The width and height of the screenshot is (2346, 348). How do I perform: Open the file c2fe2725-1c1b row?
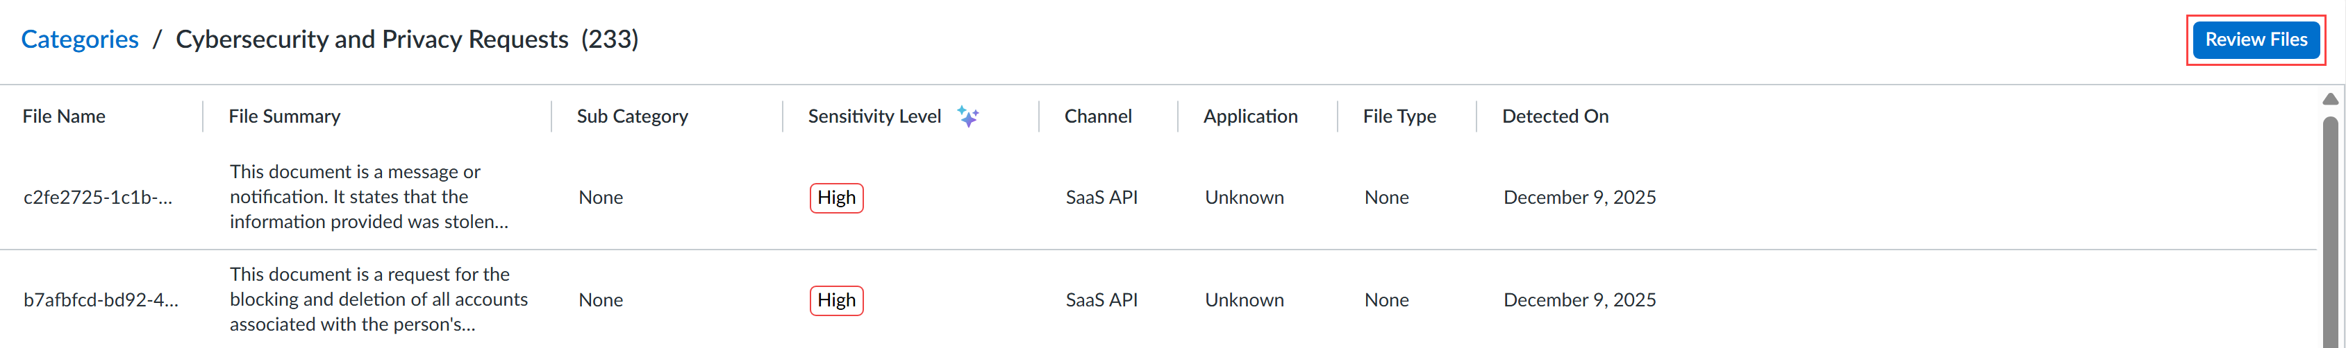[x=97, y=197]
